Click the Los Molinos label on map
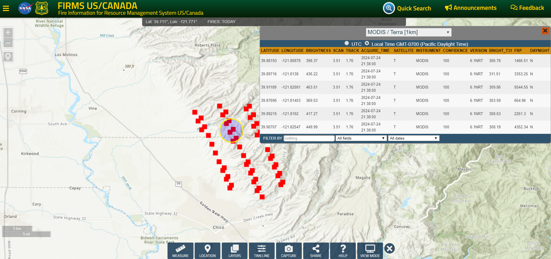This screenshot has height=259, width=551. click(66, 55)
